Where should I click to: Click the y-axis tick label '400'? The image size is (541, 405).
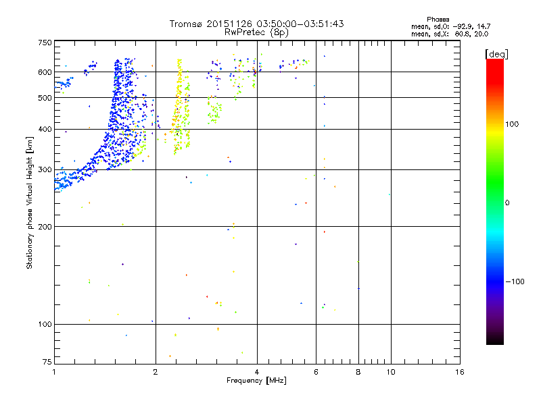(x=45, y=130)
